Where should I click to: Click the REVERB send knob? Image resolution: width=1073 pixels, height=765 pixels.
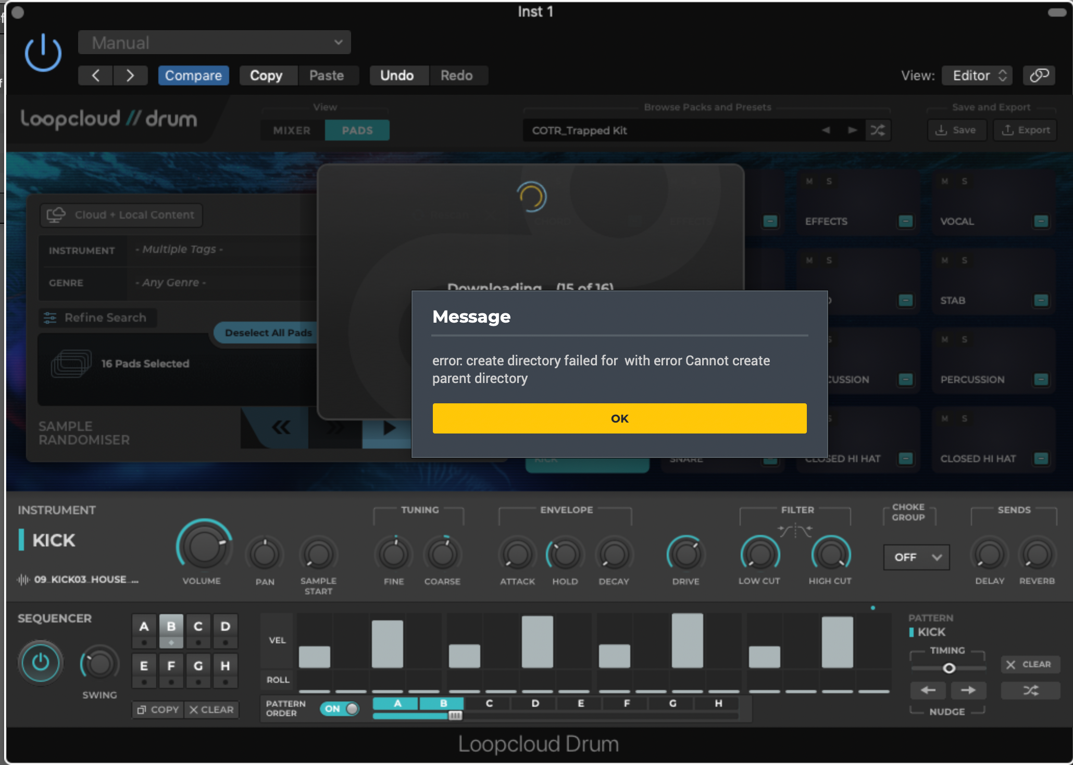click(1037, 554)
